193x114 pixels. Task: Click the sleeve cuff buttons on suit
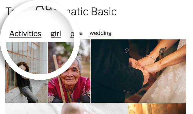click(127, 92)
